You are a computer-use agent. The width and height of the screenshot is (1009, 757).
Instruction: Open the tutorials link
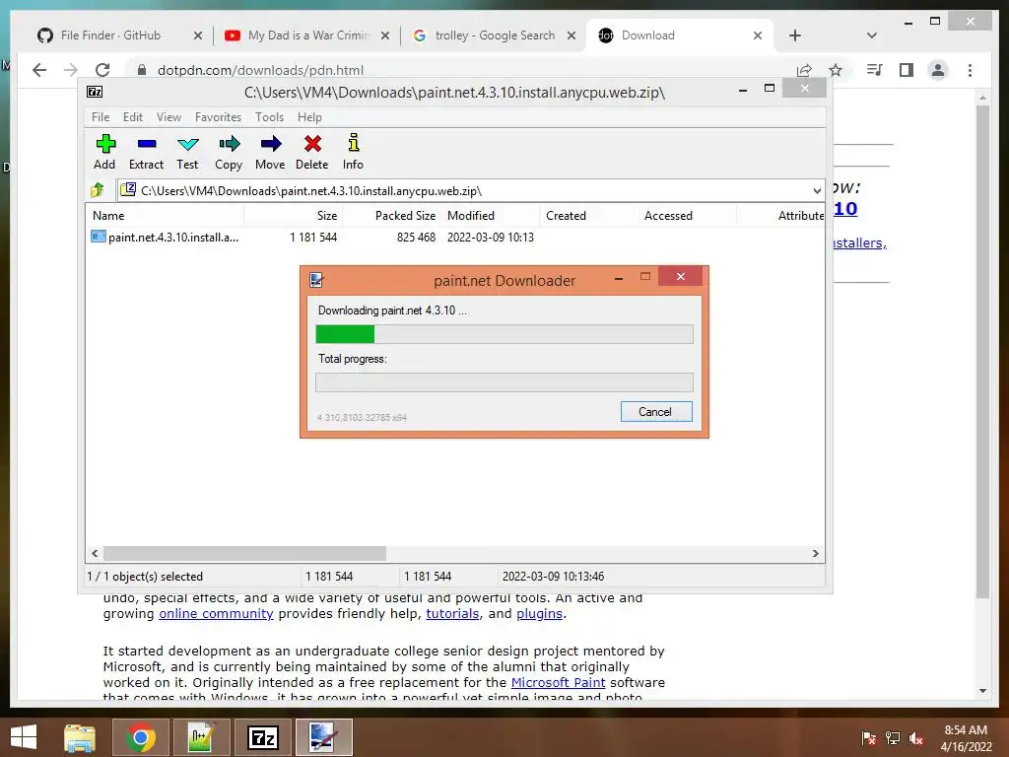coord(452,613)
